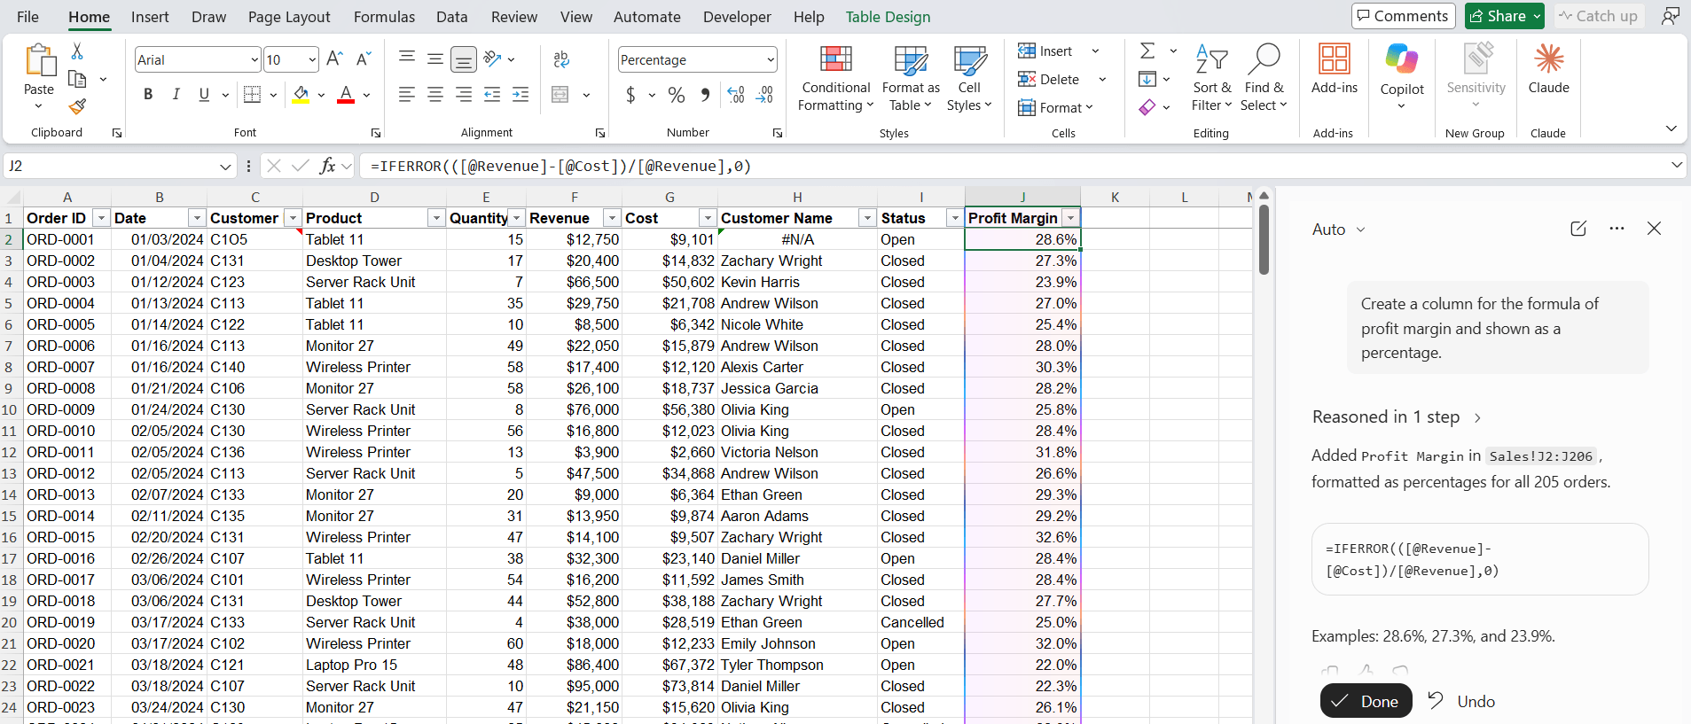The image size is (1691, 724).
Task: Toggle Italic formatting
Action: tap(176, 95)
